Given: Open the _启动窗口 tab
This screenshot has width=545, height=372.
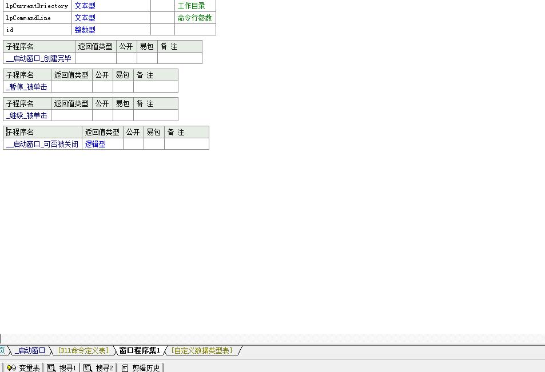Looking at the screenshot, I should point(30,350).
